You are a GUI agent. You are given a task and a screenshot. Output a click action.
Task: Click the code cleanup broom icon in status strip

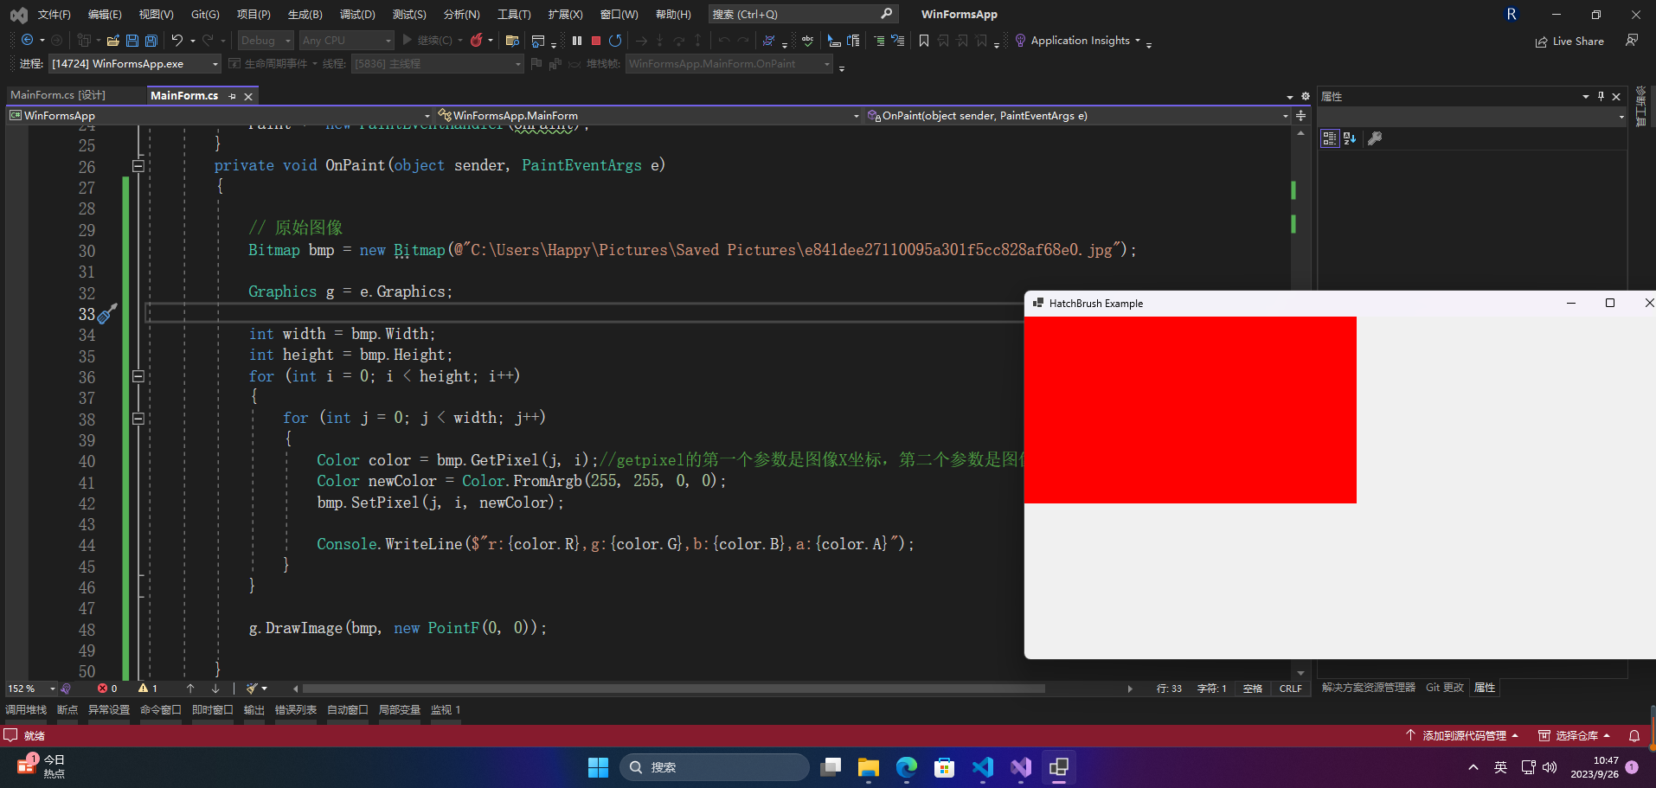point(252,689)
